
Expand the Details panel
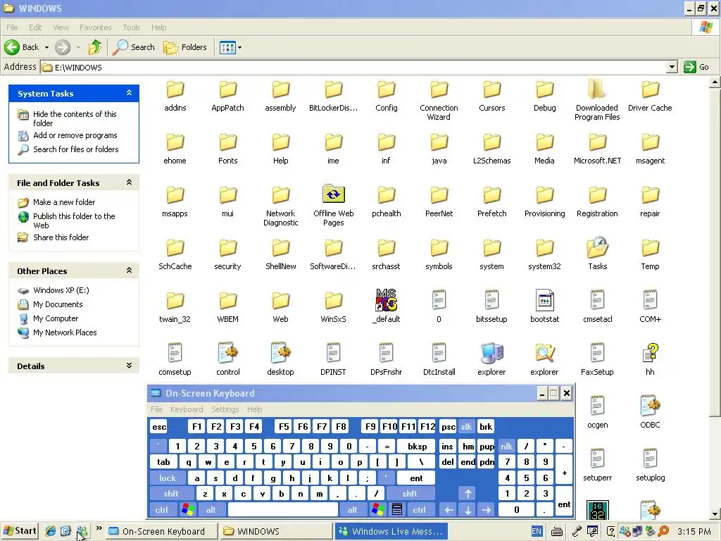point(130,366)
